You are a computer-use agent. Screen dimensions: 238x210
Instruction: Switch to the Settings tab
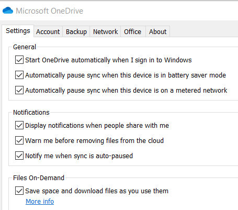tap(18, 31)
